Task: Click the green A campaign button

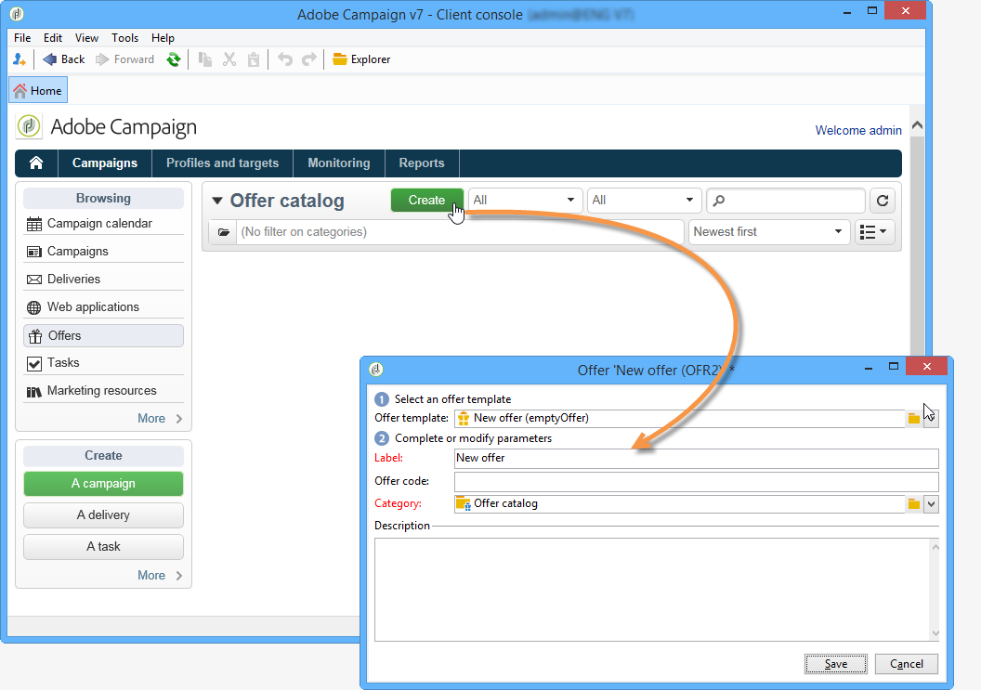Action: (103, 484)
